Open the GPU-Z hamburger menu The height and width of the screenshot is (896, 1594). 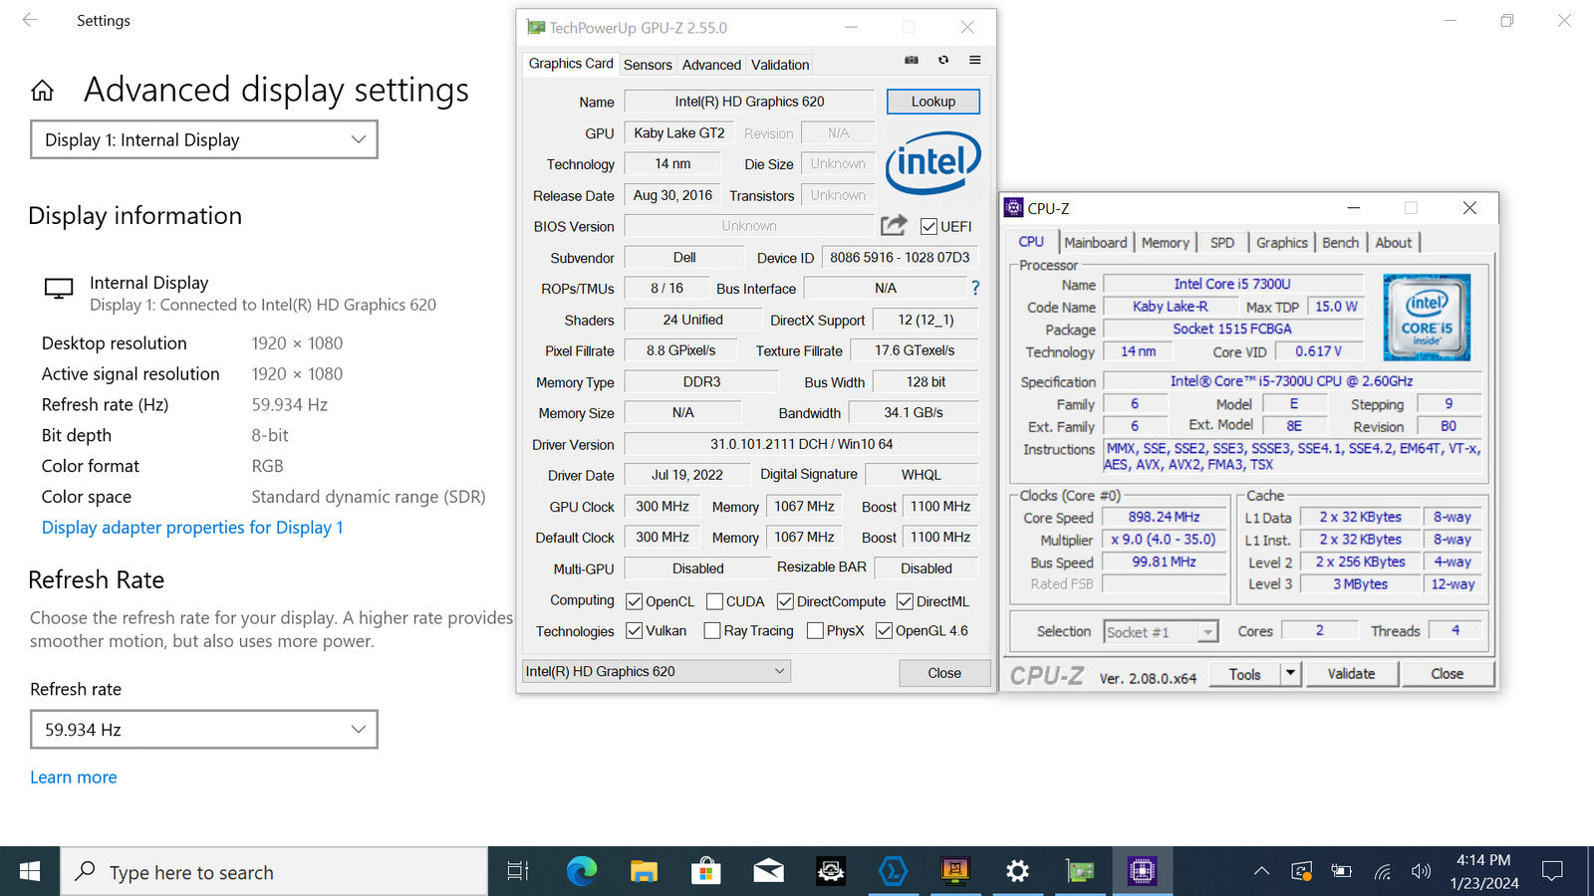975,60
